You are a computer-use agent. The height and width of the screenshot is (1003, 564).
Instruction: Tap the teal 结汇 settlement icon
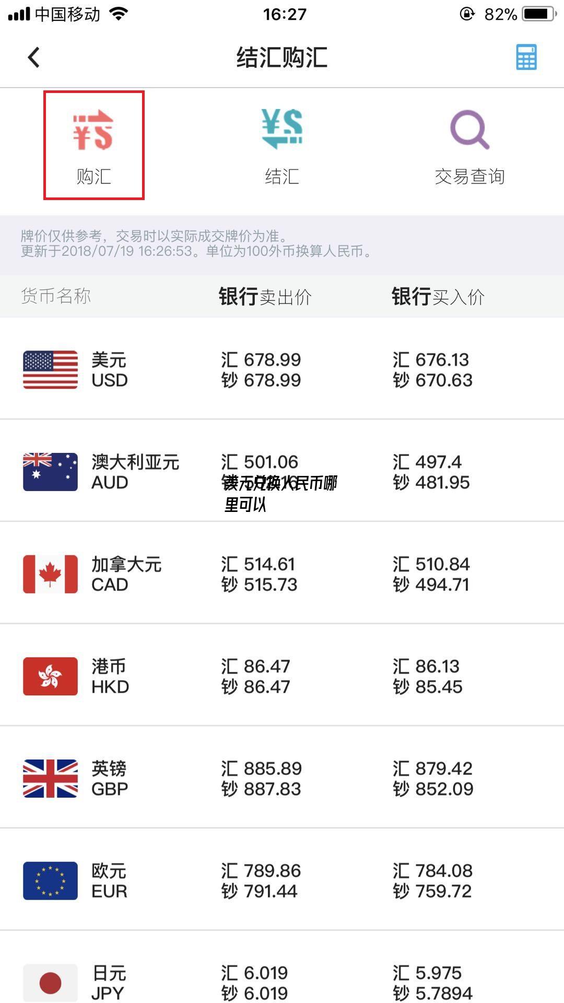282,129
